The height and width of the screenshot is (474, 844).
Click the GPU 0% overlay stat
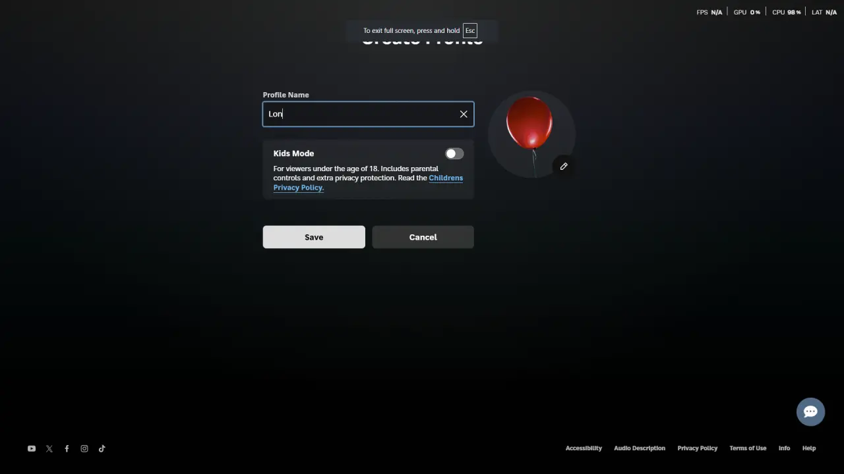747,13
